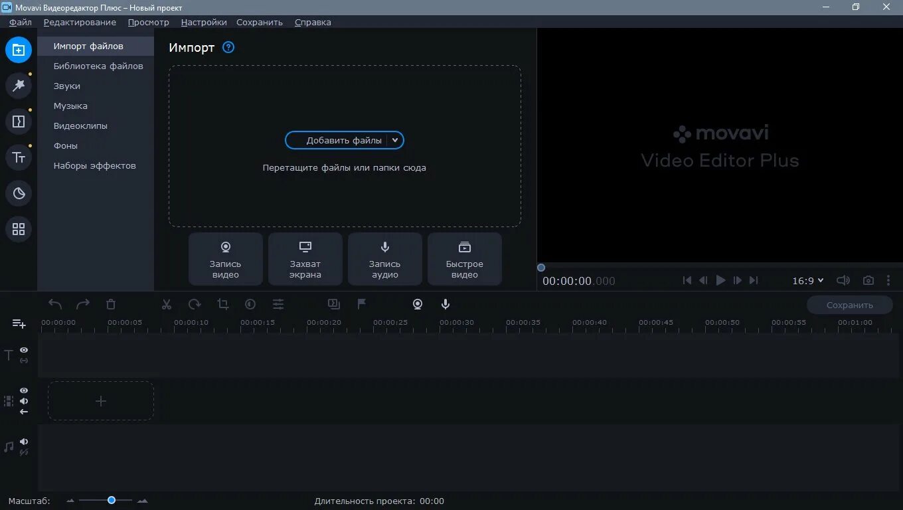
Task: Click the microphone record icon in toolbar
Action: (446, 304)
